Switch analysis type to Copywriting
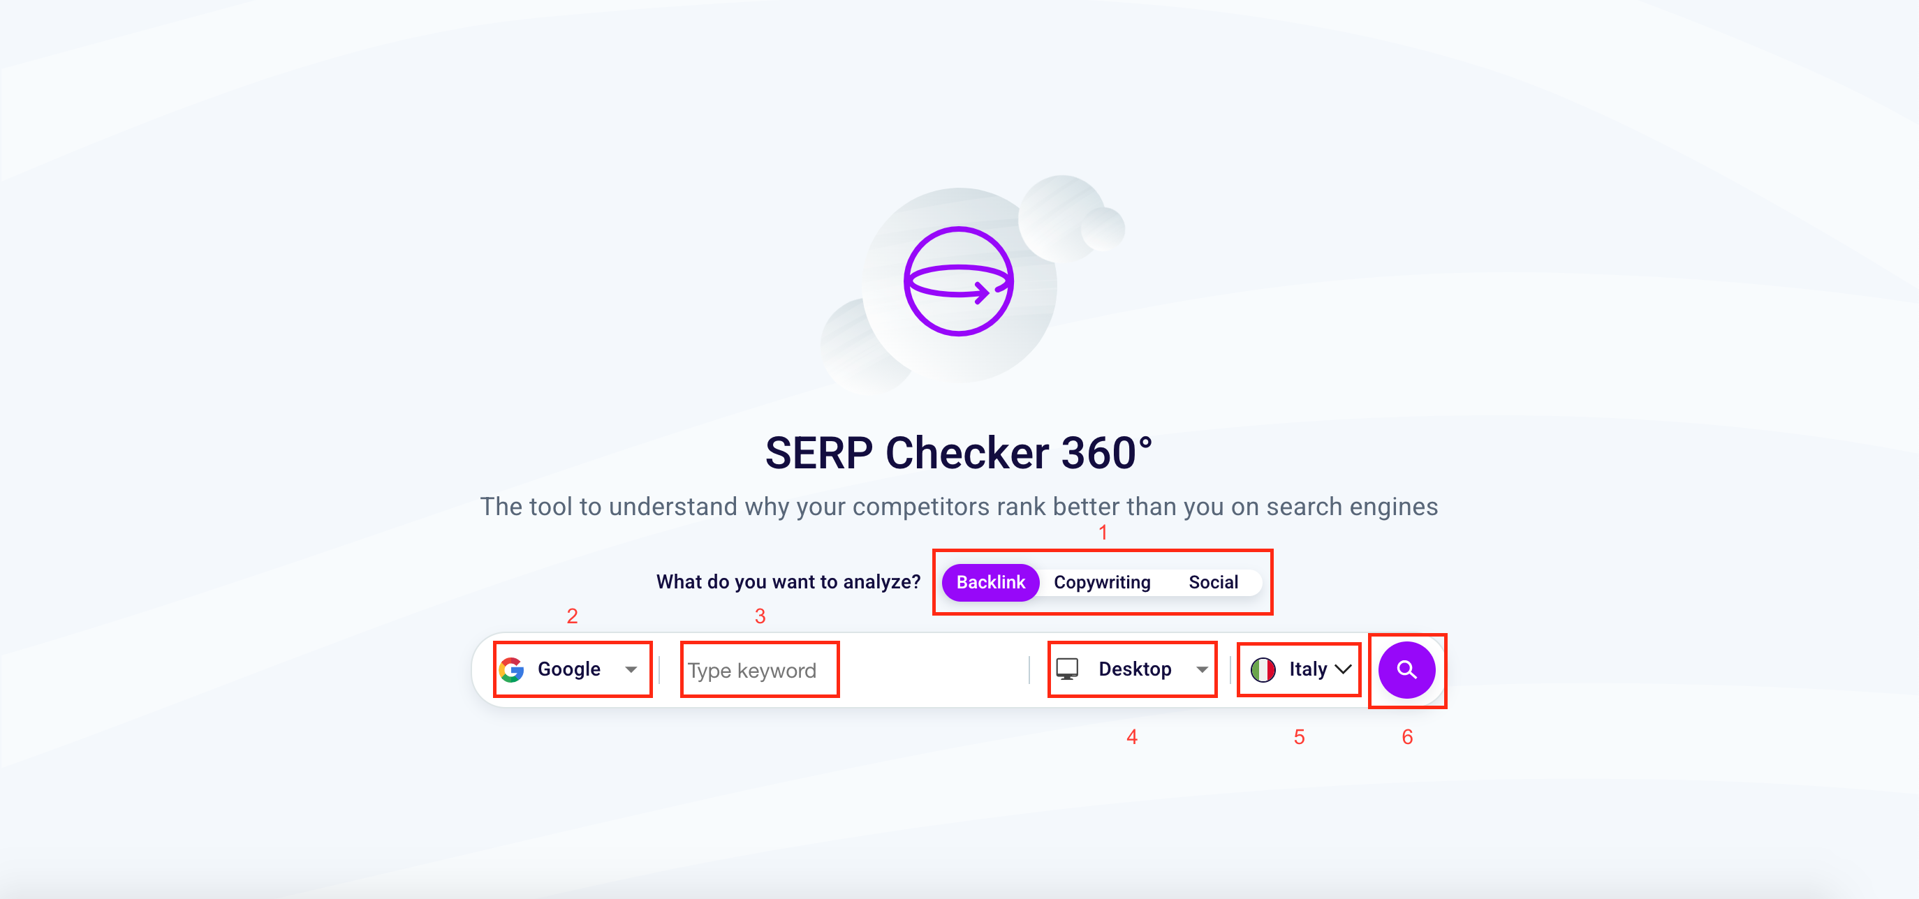Image resolution: width=1919 pixels, height=899 pixels. coord(1101,581)
